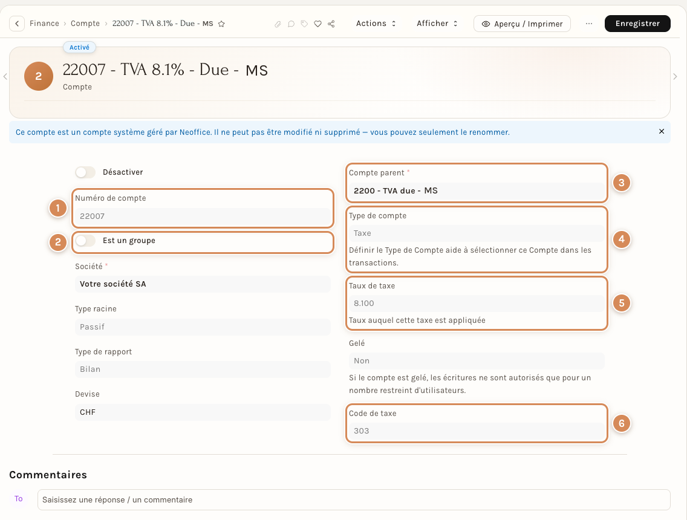Open the Type de rapport field
Screen dimensions: 687x520
point(203,369)
